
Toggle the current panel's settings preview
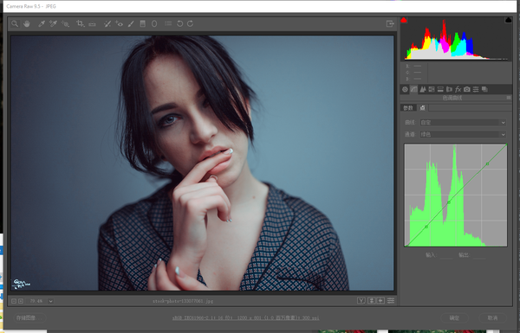coord(391,300)
